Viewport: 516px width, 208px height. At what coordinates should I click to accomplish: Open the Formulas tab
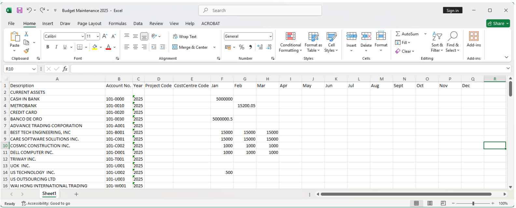tap(118, 23)
